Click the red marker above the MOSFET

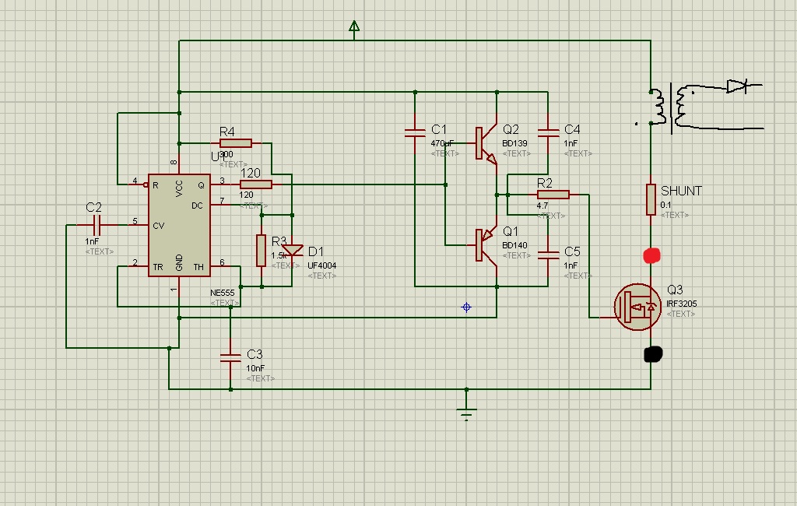point(651,255)
